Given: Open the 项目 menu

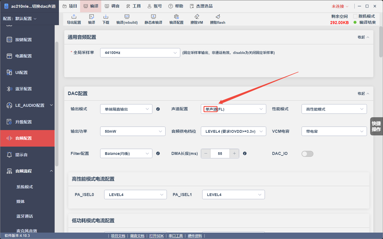Looking at the screenshot, I should [x=70, y=6].
